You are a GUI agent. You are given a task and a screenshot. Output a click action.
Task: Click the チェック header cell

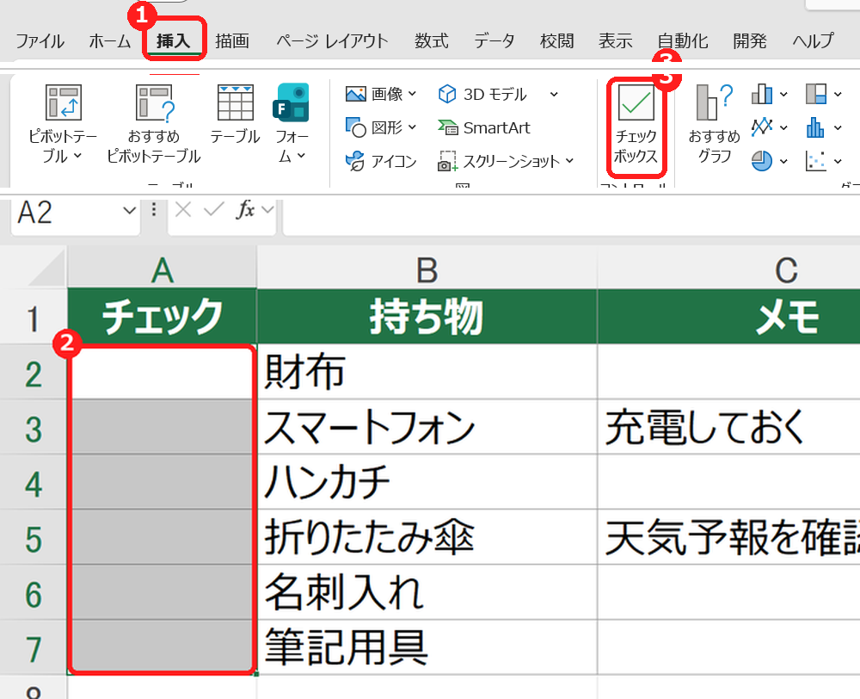(x=162, y=316)
